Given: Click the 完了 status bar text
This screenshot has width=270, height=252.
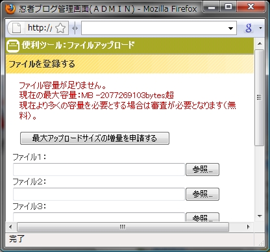Looking at the screenshot, I should [x=17, y=239].
